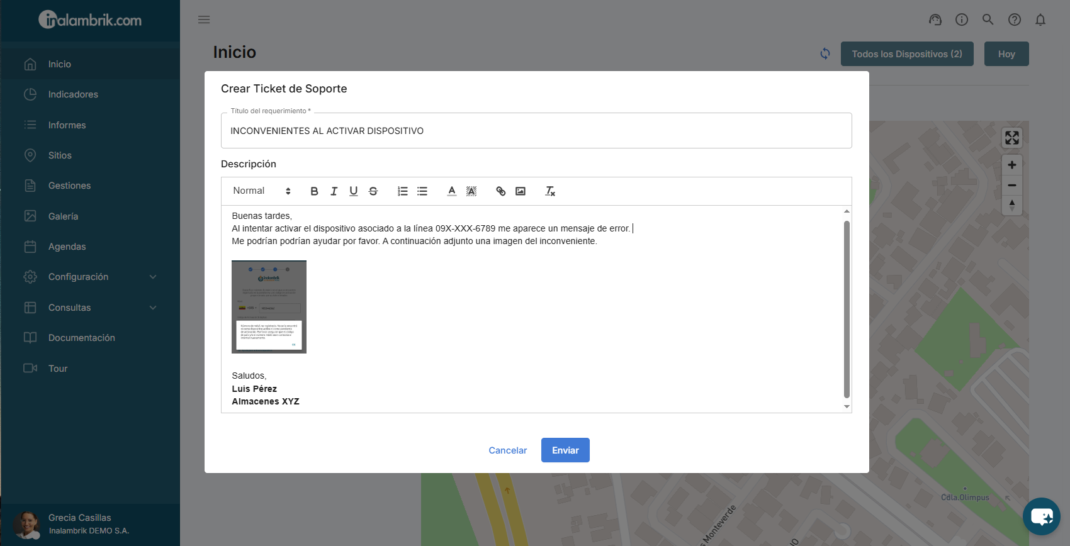Click the description scroll down arrow

[x=847, y=407]
